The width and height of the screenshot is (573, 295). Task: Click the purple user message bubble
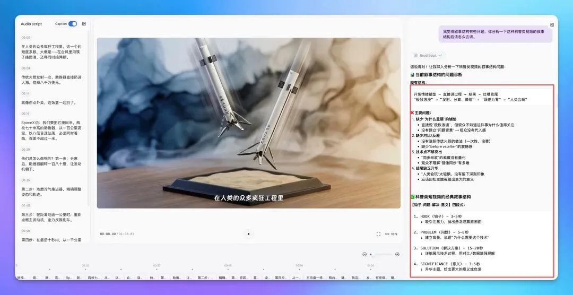click(496, 34)
